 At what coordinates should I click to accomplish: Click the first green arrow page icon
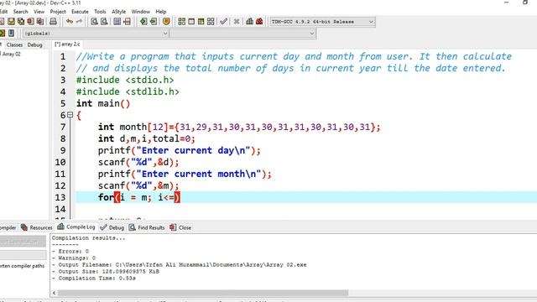click(x=143, y=22)
